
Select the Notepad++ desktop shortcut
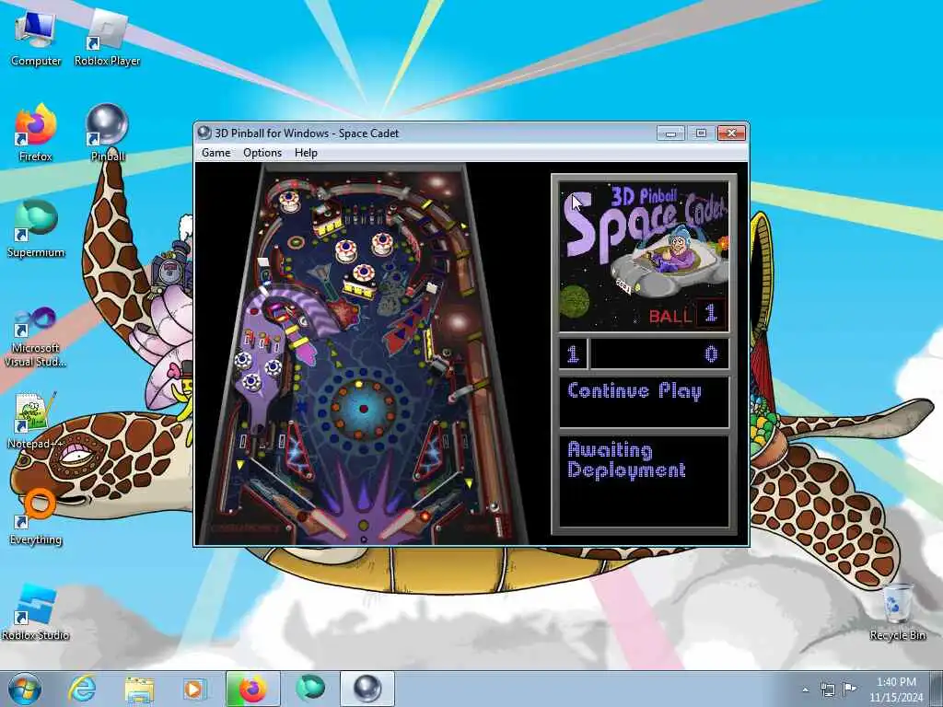click(36, 421)
